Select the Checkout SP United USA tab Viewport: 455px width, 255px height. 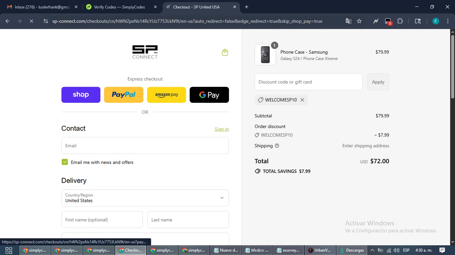(x=201, y=7)
